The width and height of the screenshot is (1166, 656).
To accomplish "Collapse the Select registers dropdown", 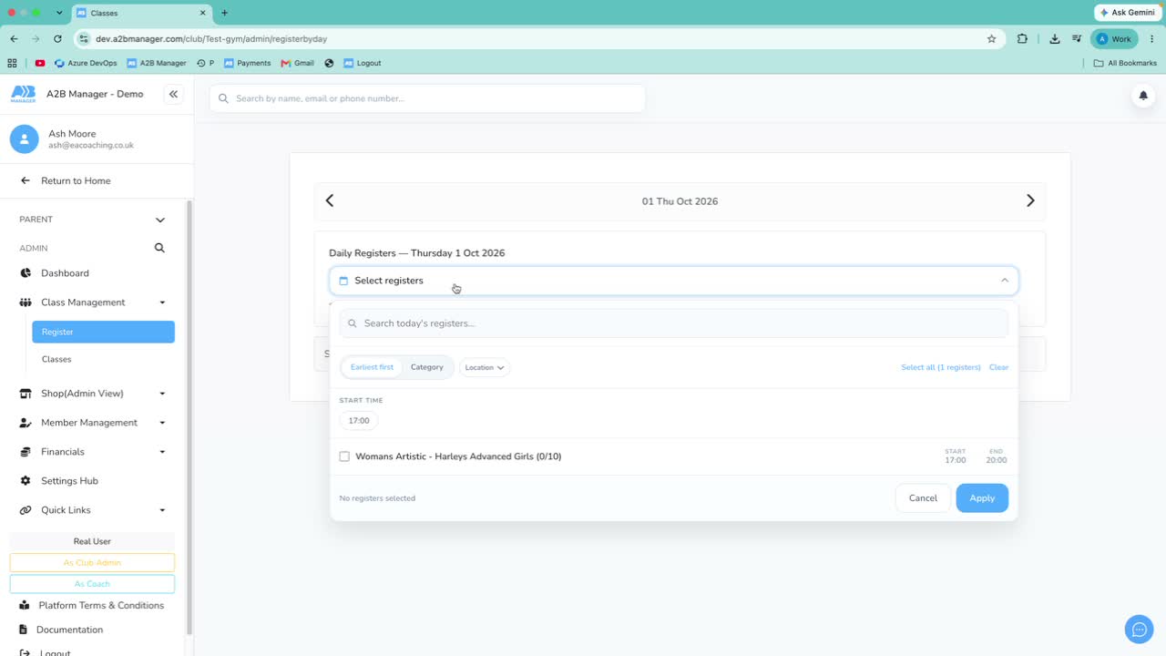I will [x=673, y=281].
